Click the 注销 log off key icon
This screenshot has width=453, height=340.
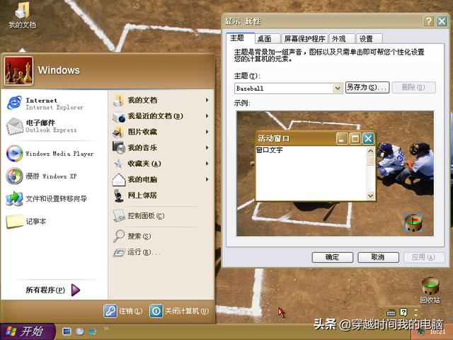[110, 311]
